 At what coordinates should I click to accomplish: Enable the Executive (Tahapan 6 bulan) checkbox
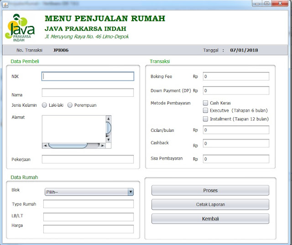[x=205, y=110]
